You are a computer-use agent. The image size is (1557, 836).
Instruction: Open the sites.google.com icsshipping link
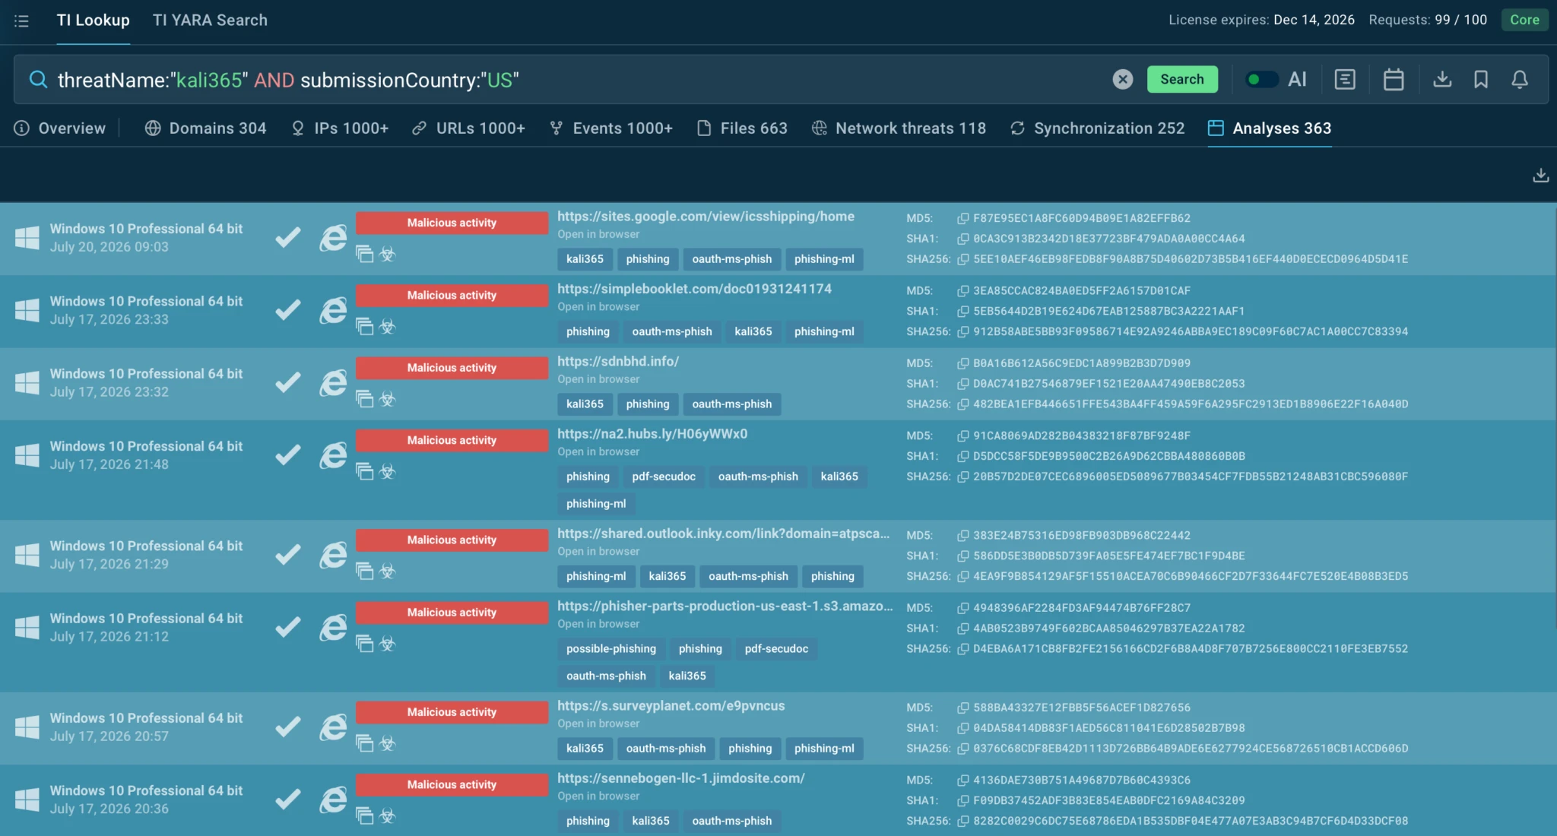(x=706, y=217)
